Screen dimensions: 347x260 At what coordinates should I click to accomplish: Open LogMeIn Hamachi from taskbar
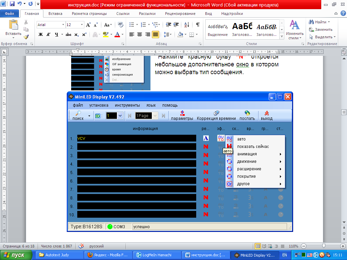click(157, 255)
